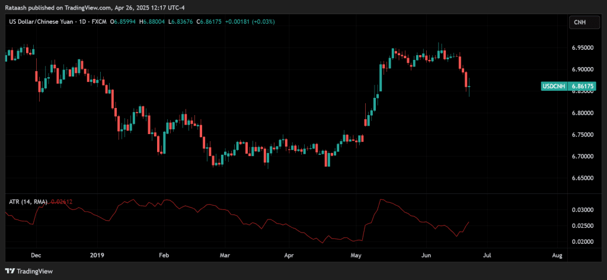
Task: Select the May marker on time axis
Action: point(356,255)
